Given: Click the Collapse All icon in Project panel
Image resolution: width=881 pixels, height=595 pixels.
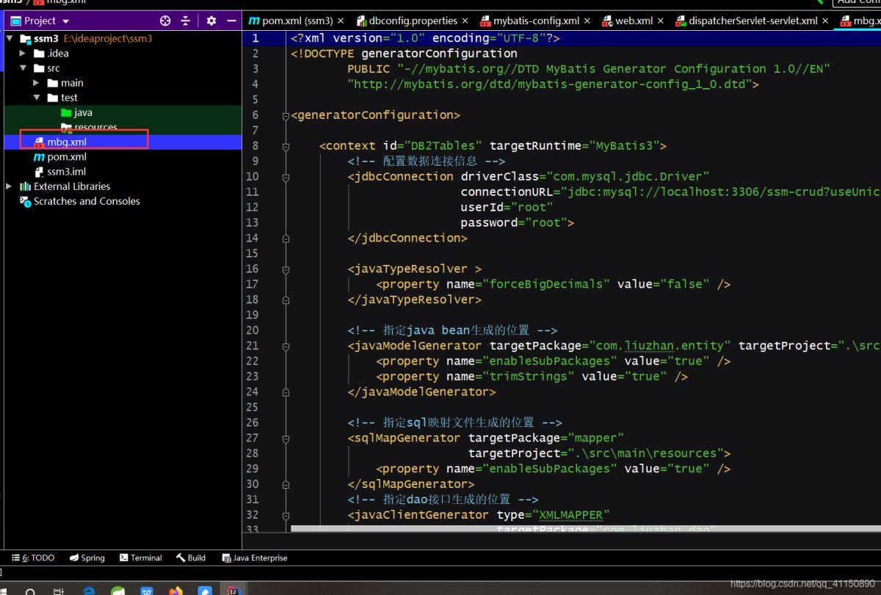Looking at the screenshot, I should point(186,21).
